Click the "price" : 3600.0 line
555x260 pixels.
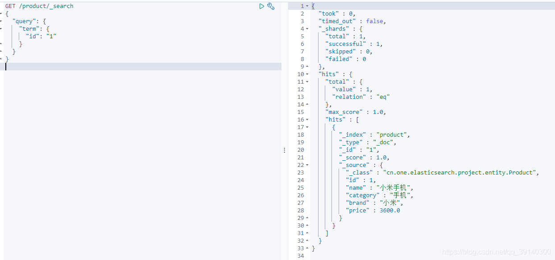point(373,211)
